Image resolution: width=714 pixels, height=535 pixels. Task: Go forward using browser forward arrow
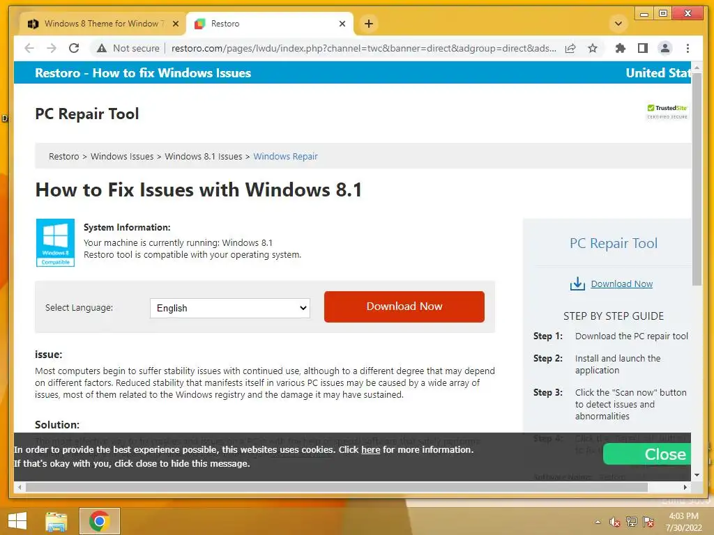52,48
